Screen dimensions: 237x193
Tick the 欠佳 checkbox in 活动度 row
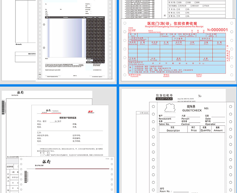(x=186, y=2)
